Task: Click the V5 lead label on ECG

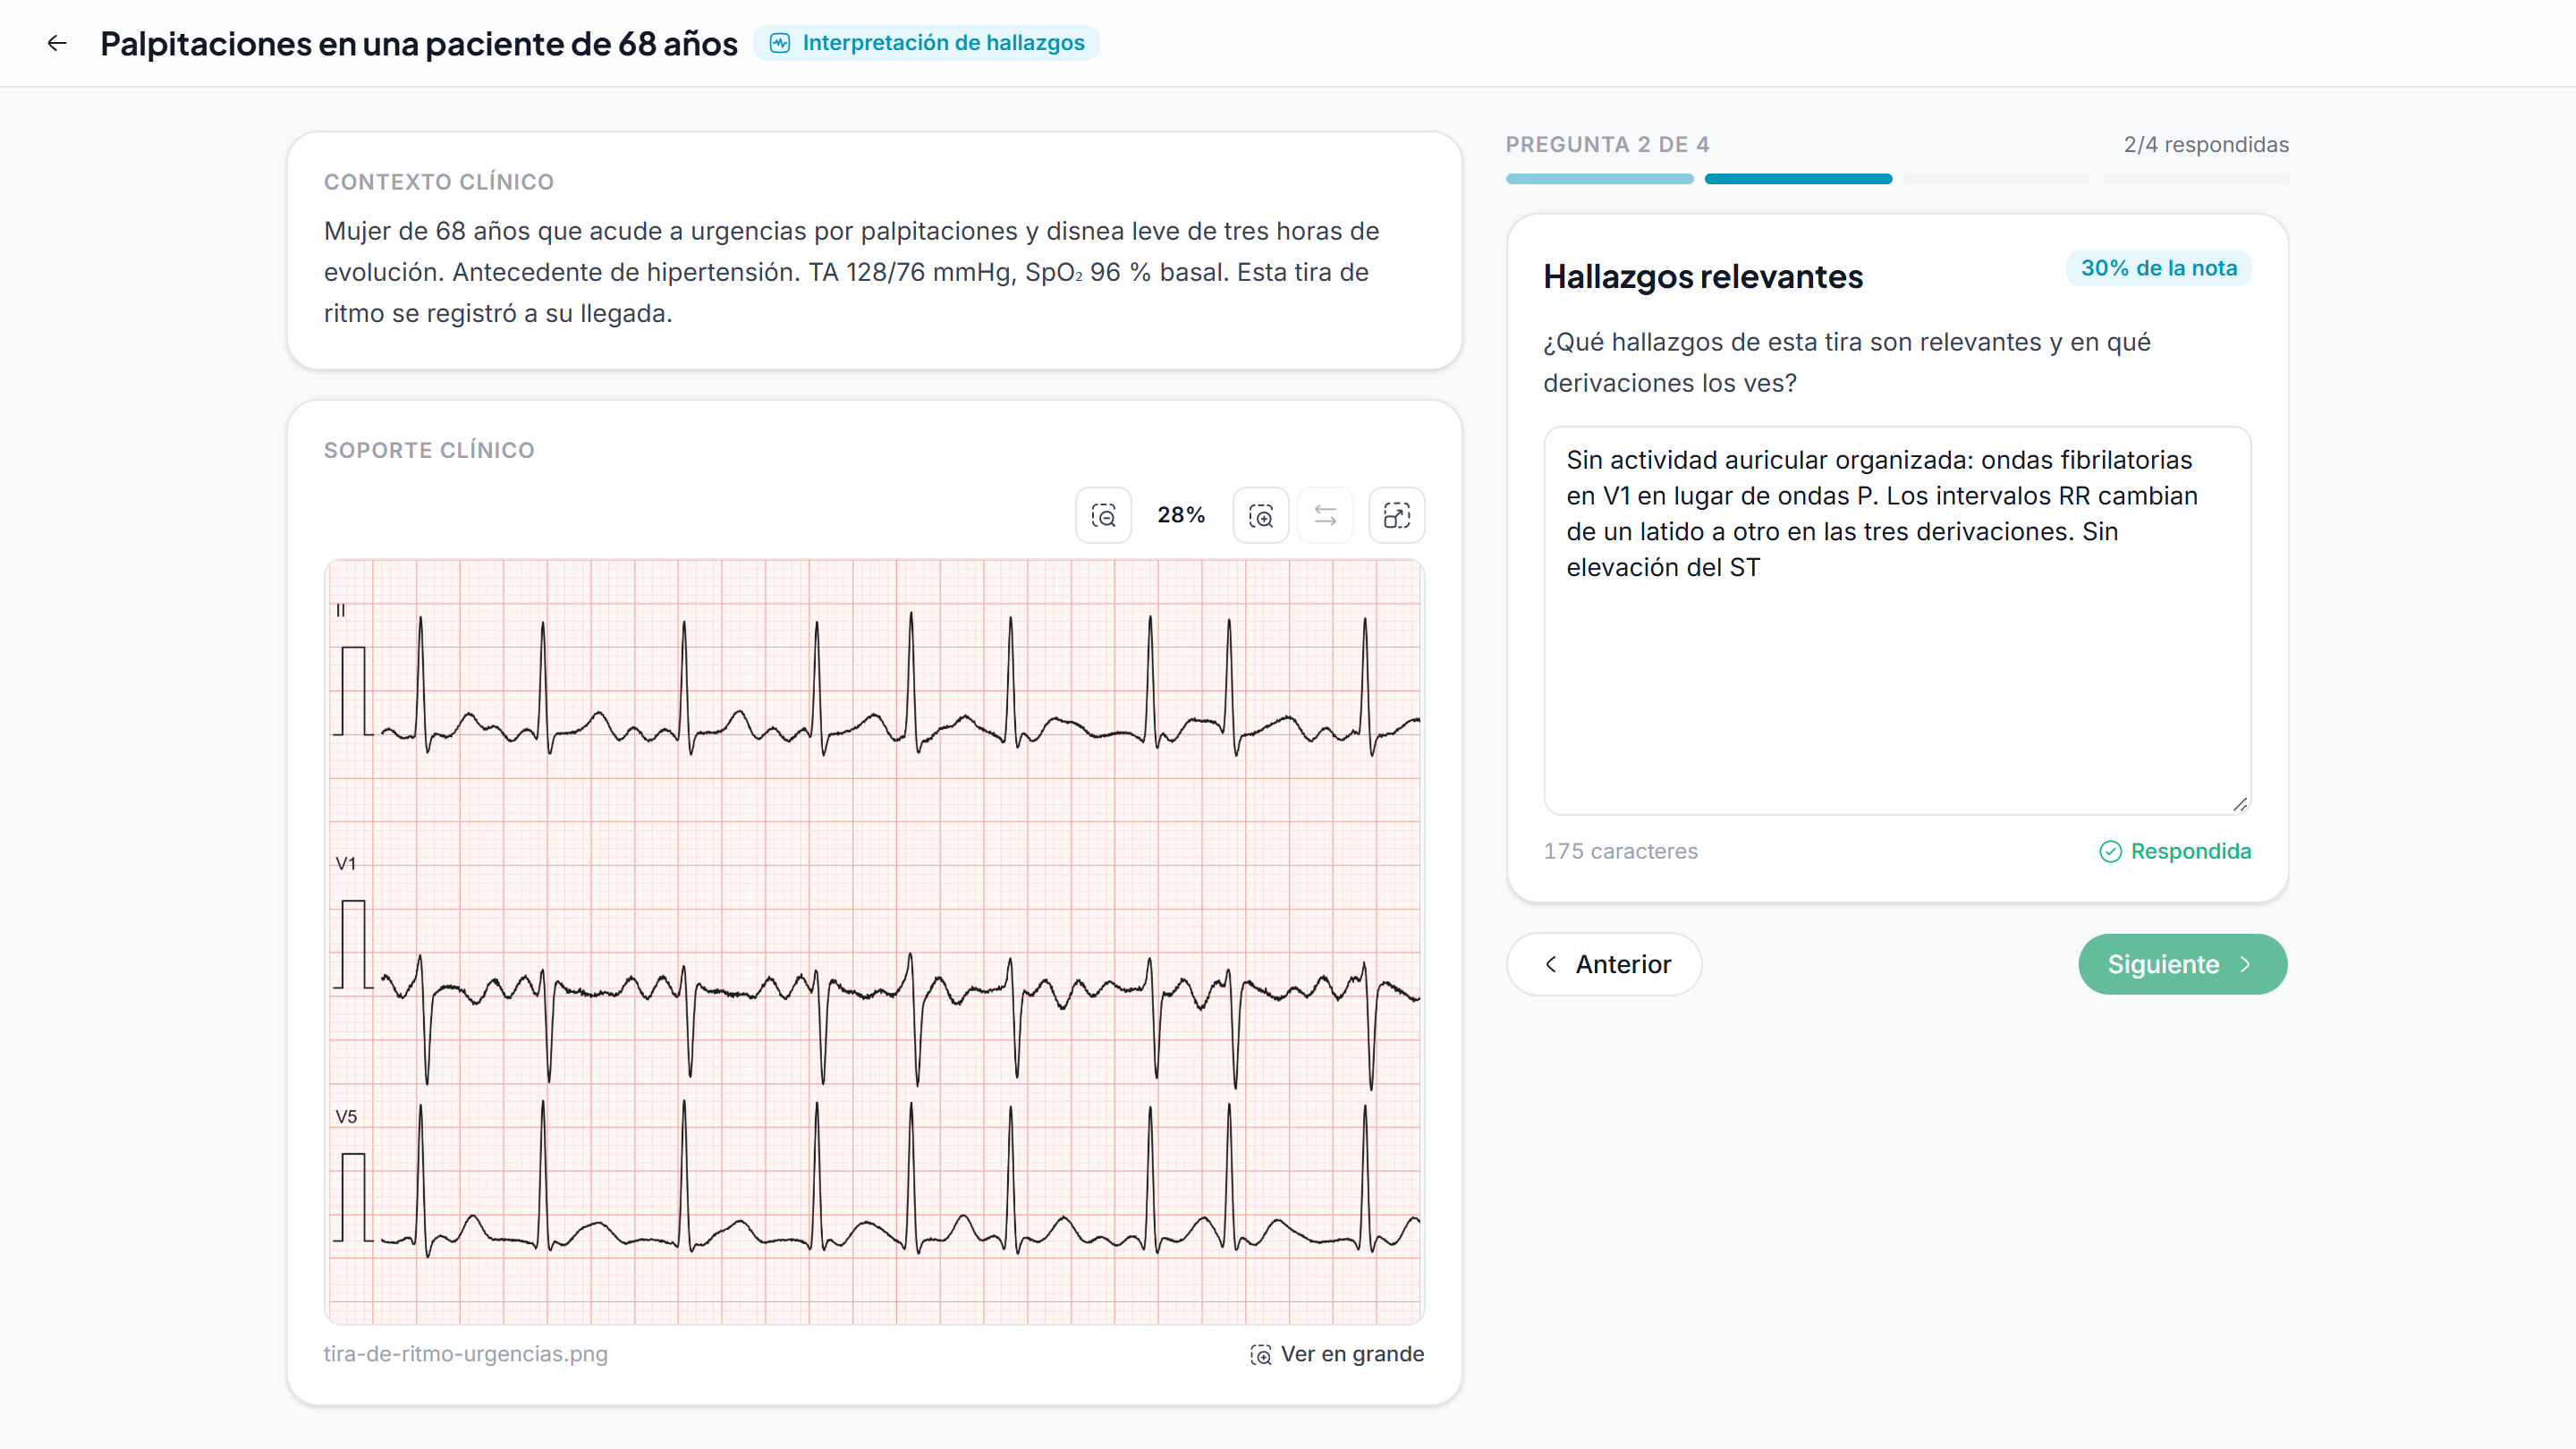Action: [346, 1117]
